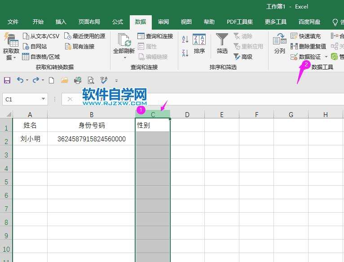Expand the Redo history dropdown
Screen dimensions: 344x262
click(x=43, y=80)
